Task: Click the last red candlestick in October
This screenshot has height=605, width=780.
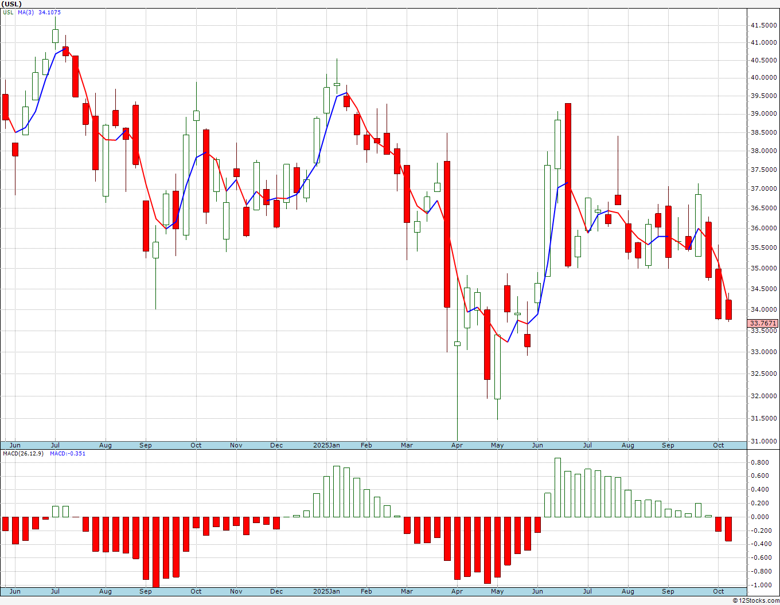Action: click(728, 309)
